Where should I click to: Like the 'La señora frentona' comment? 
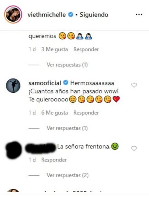pos(134,148)
